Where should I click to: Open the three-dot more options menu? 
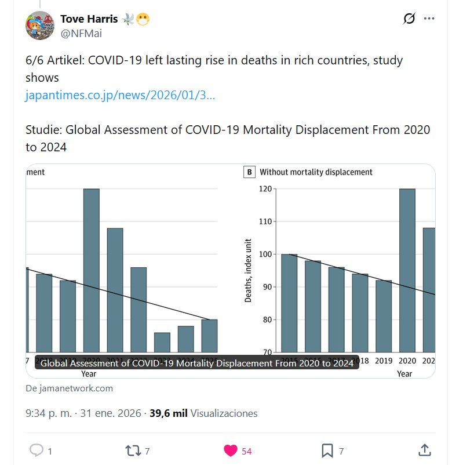pyautogui.click(x=429, y=19)
